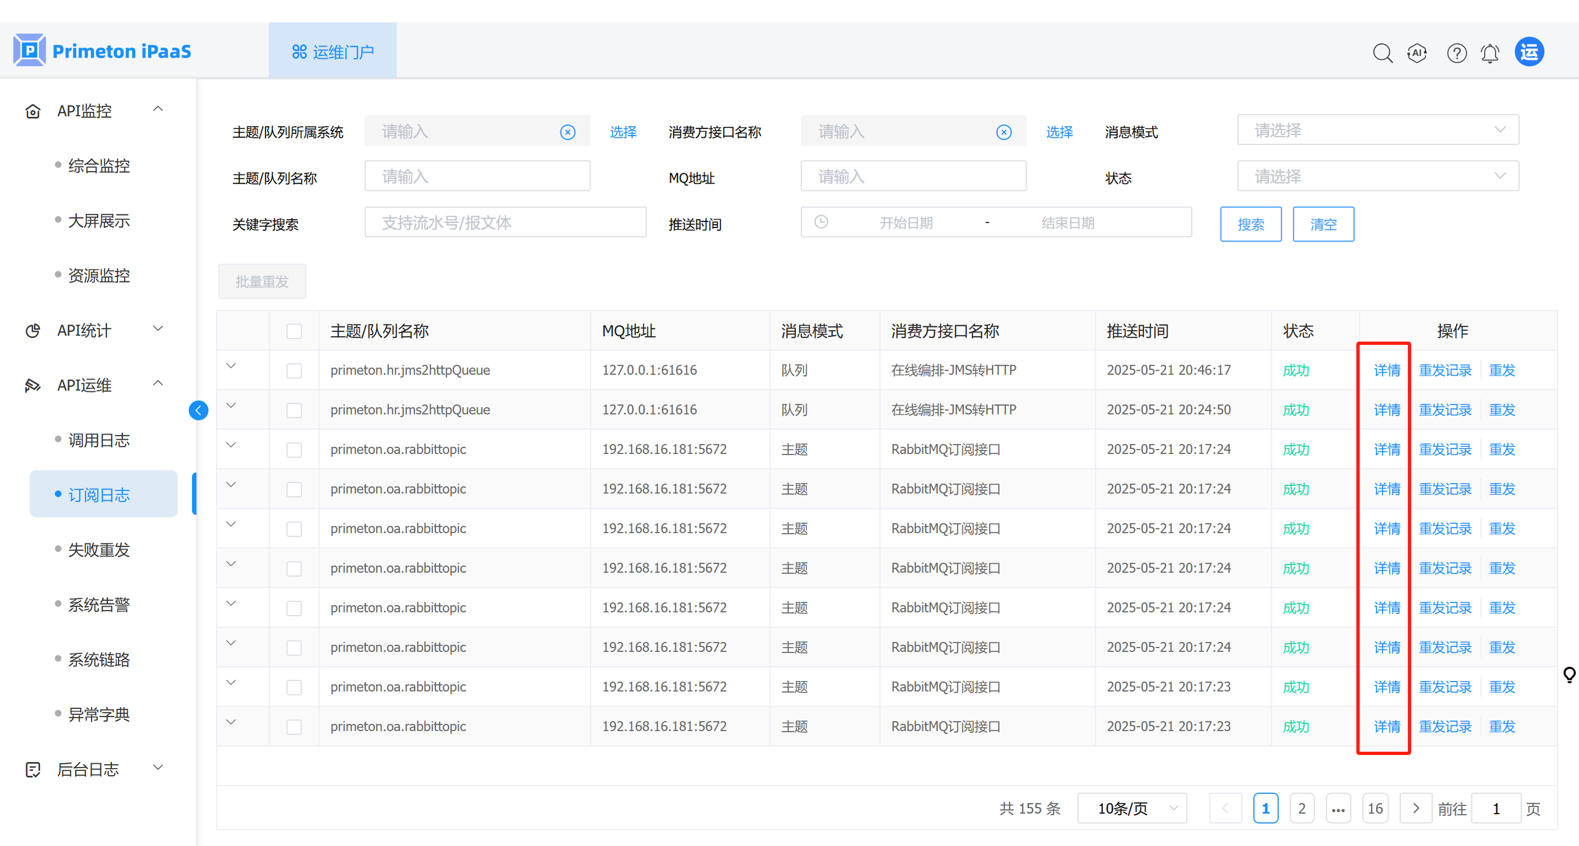The image size is (1579, 846).
Task: Open the 失败重发 menu item
Action: 99,549
